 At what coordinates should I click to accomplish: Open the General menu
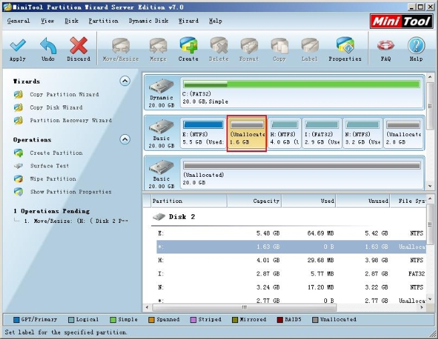point(19,21)
